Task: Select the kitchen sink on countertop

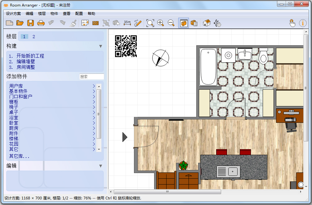Action: (228, 172)
